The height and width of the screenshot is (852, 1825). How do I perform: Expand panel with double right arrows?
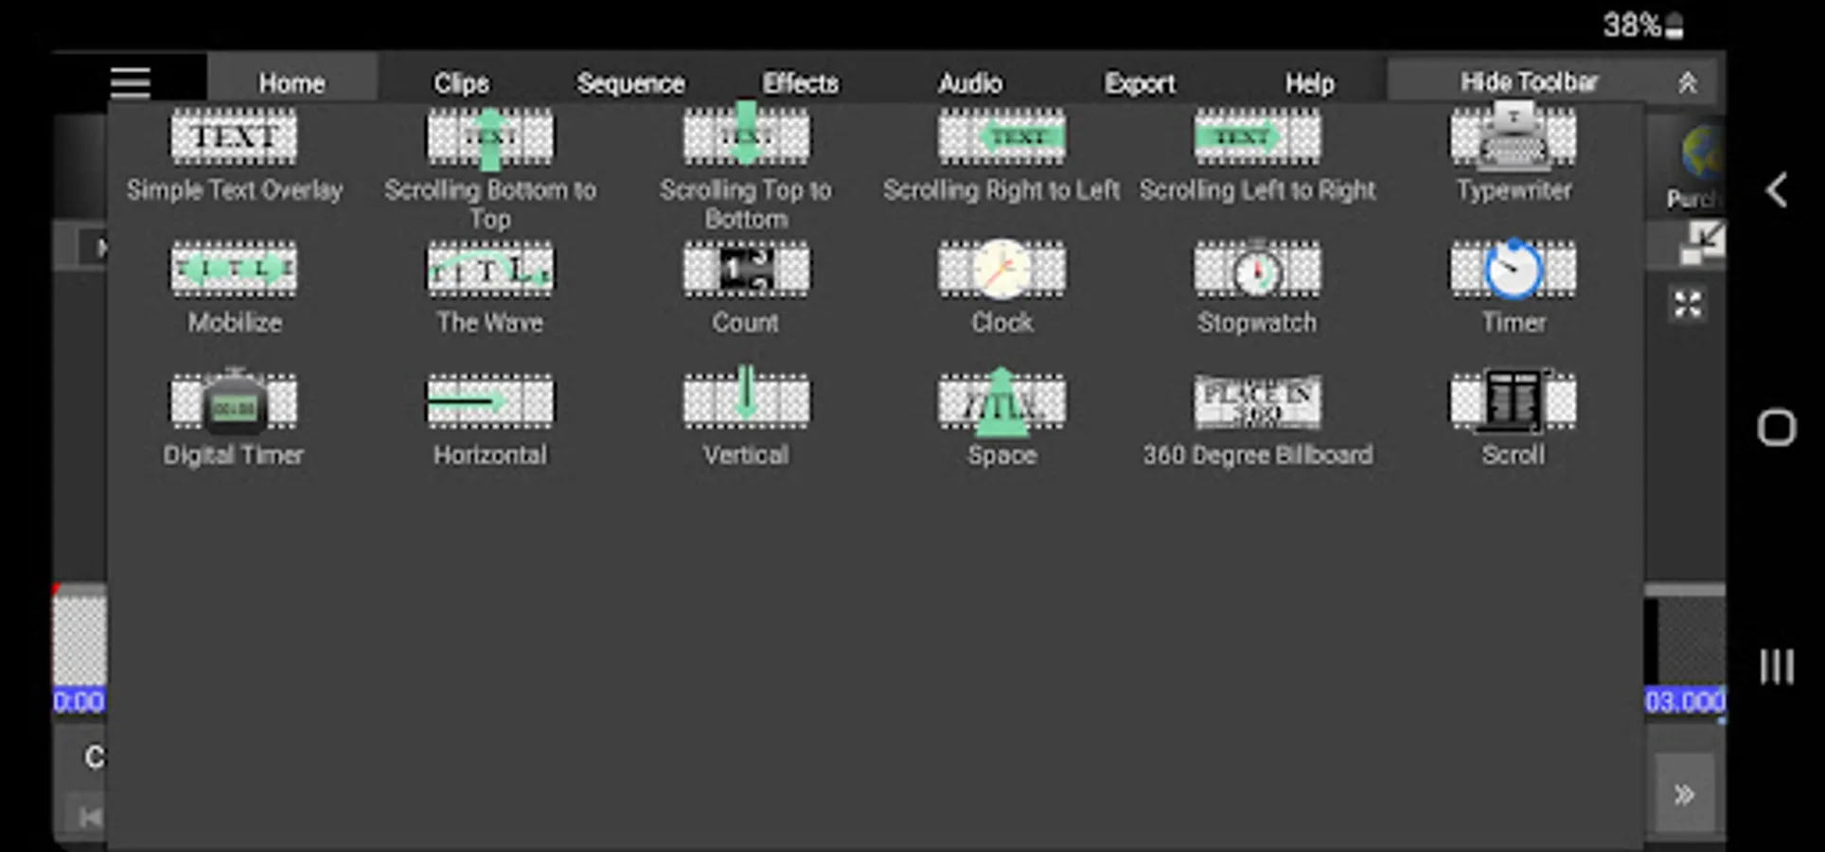click(1684, 793)
